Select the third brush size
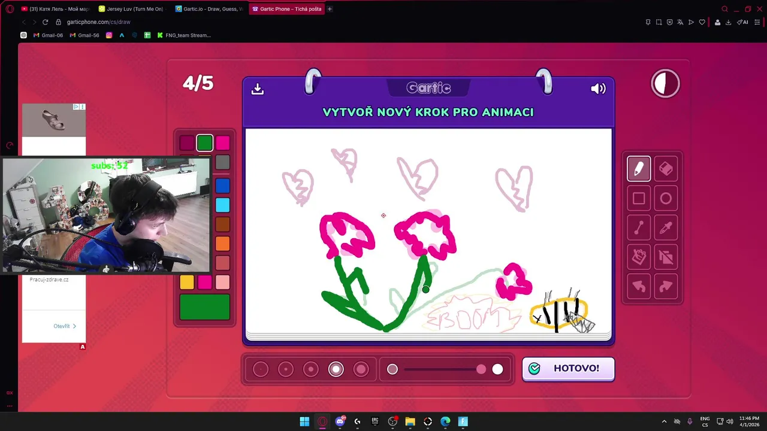 pyautogui.click(x=311, y=369)
